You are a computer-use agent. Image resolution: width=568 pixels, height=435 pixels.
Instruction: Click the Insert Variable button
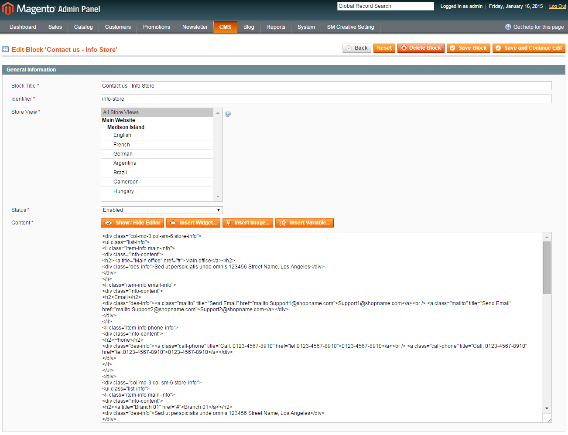click(x=305, y=223)
